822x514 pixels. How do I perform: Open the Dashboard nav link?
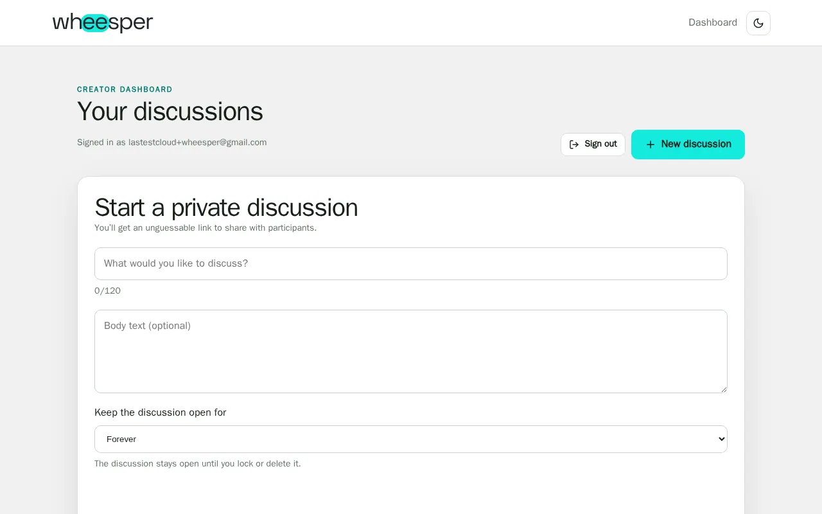[x=712, y=22]
